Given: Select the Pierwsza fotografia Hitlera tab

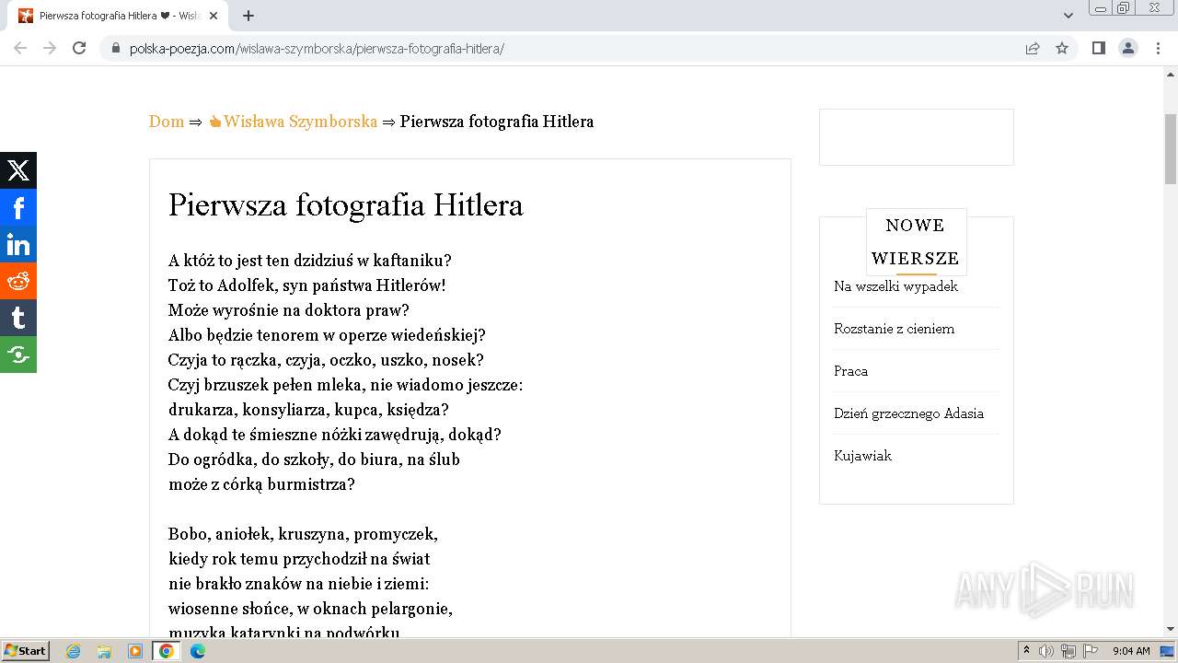Looking at the screenshot, I should pyautogui.click(x=118, y=16).
